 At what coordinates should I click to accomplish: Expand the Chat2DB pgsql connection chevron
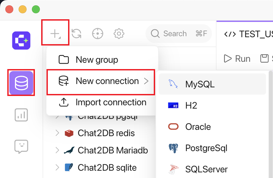57,117
